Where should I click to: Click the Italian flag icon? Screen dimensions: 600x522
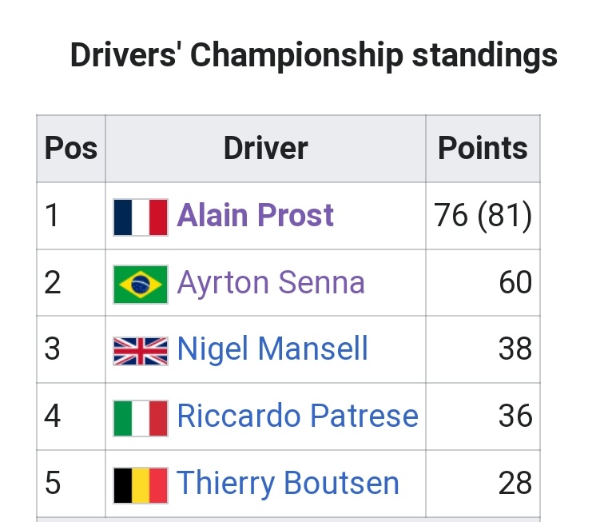[x=141, y=418]
